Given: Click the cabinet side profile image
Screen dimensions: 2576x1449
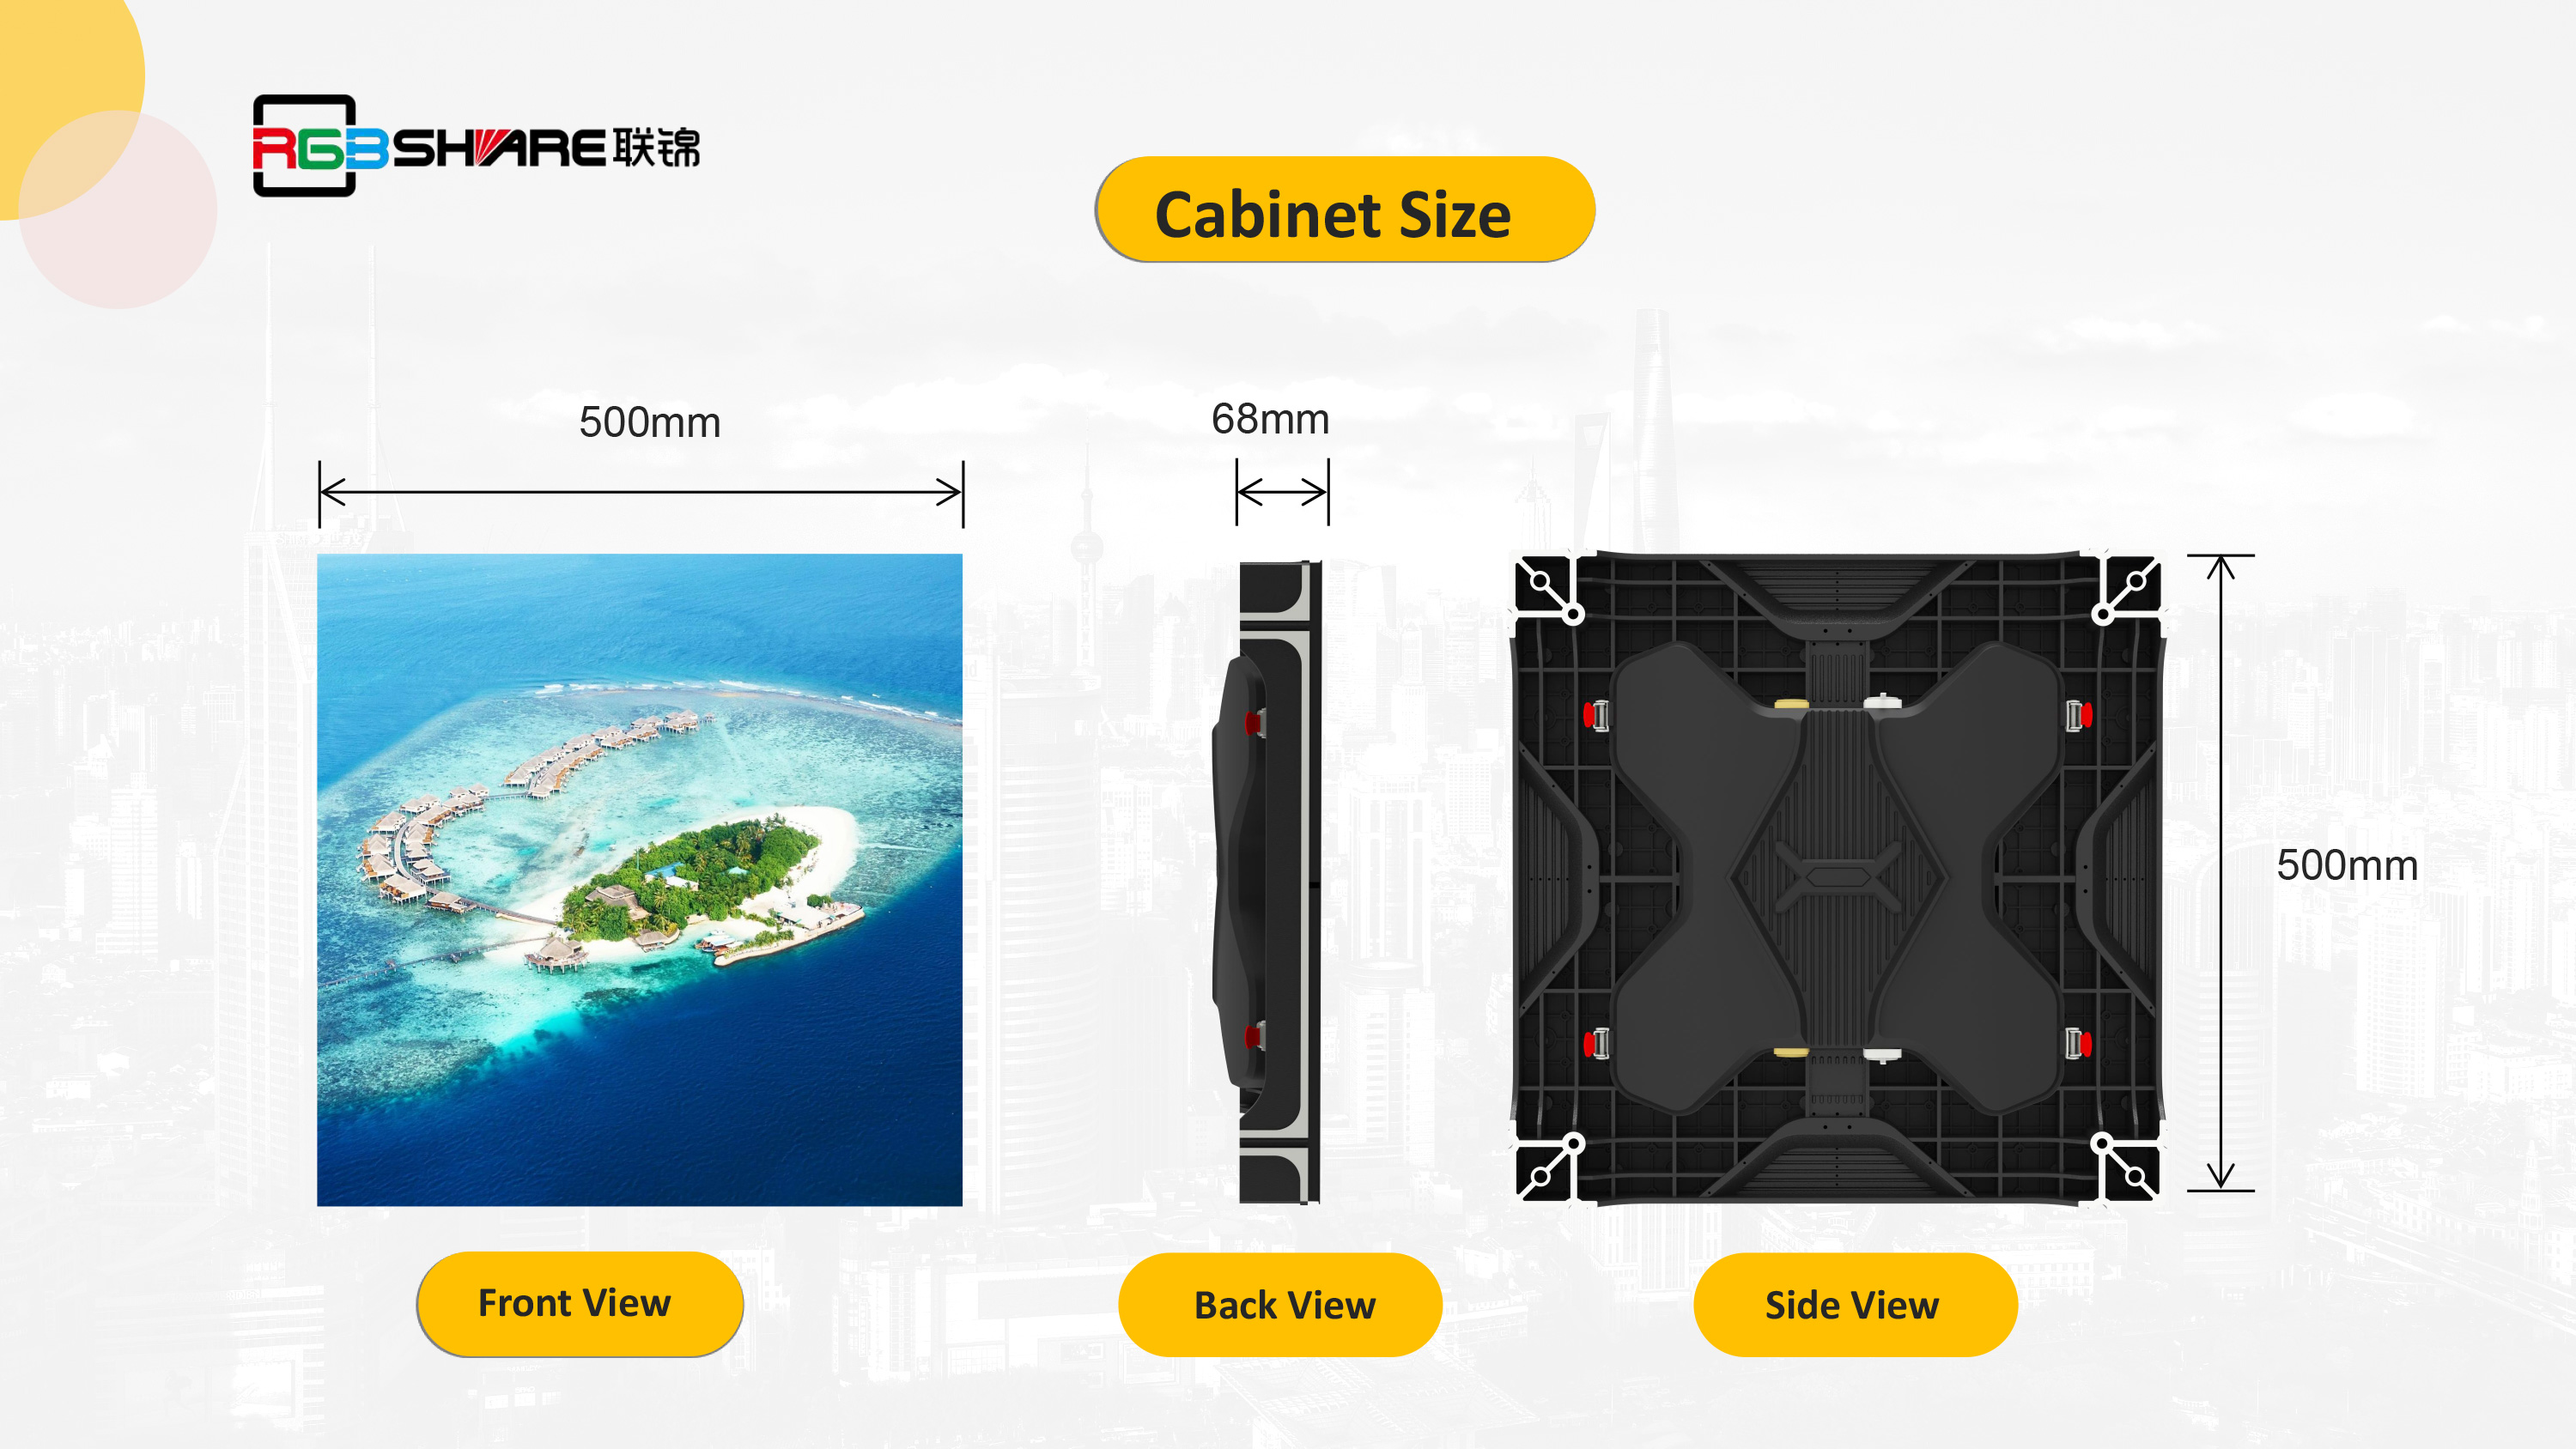Looking at the screenshot, I should pos(1267,882).
